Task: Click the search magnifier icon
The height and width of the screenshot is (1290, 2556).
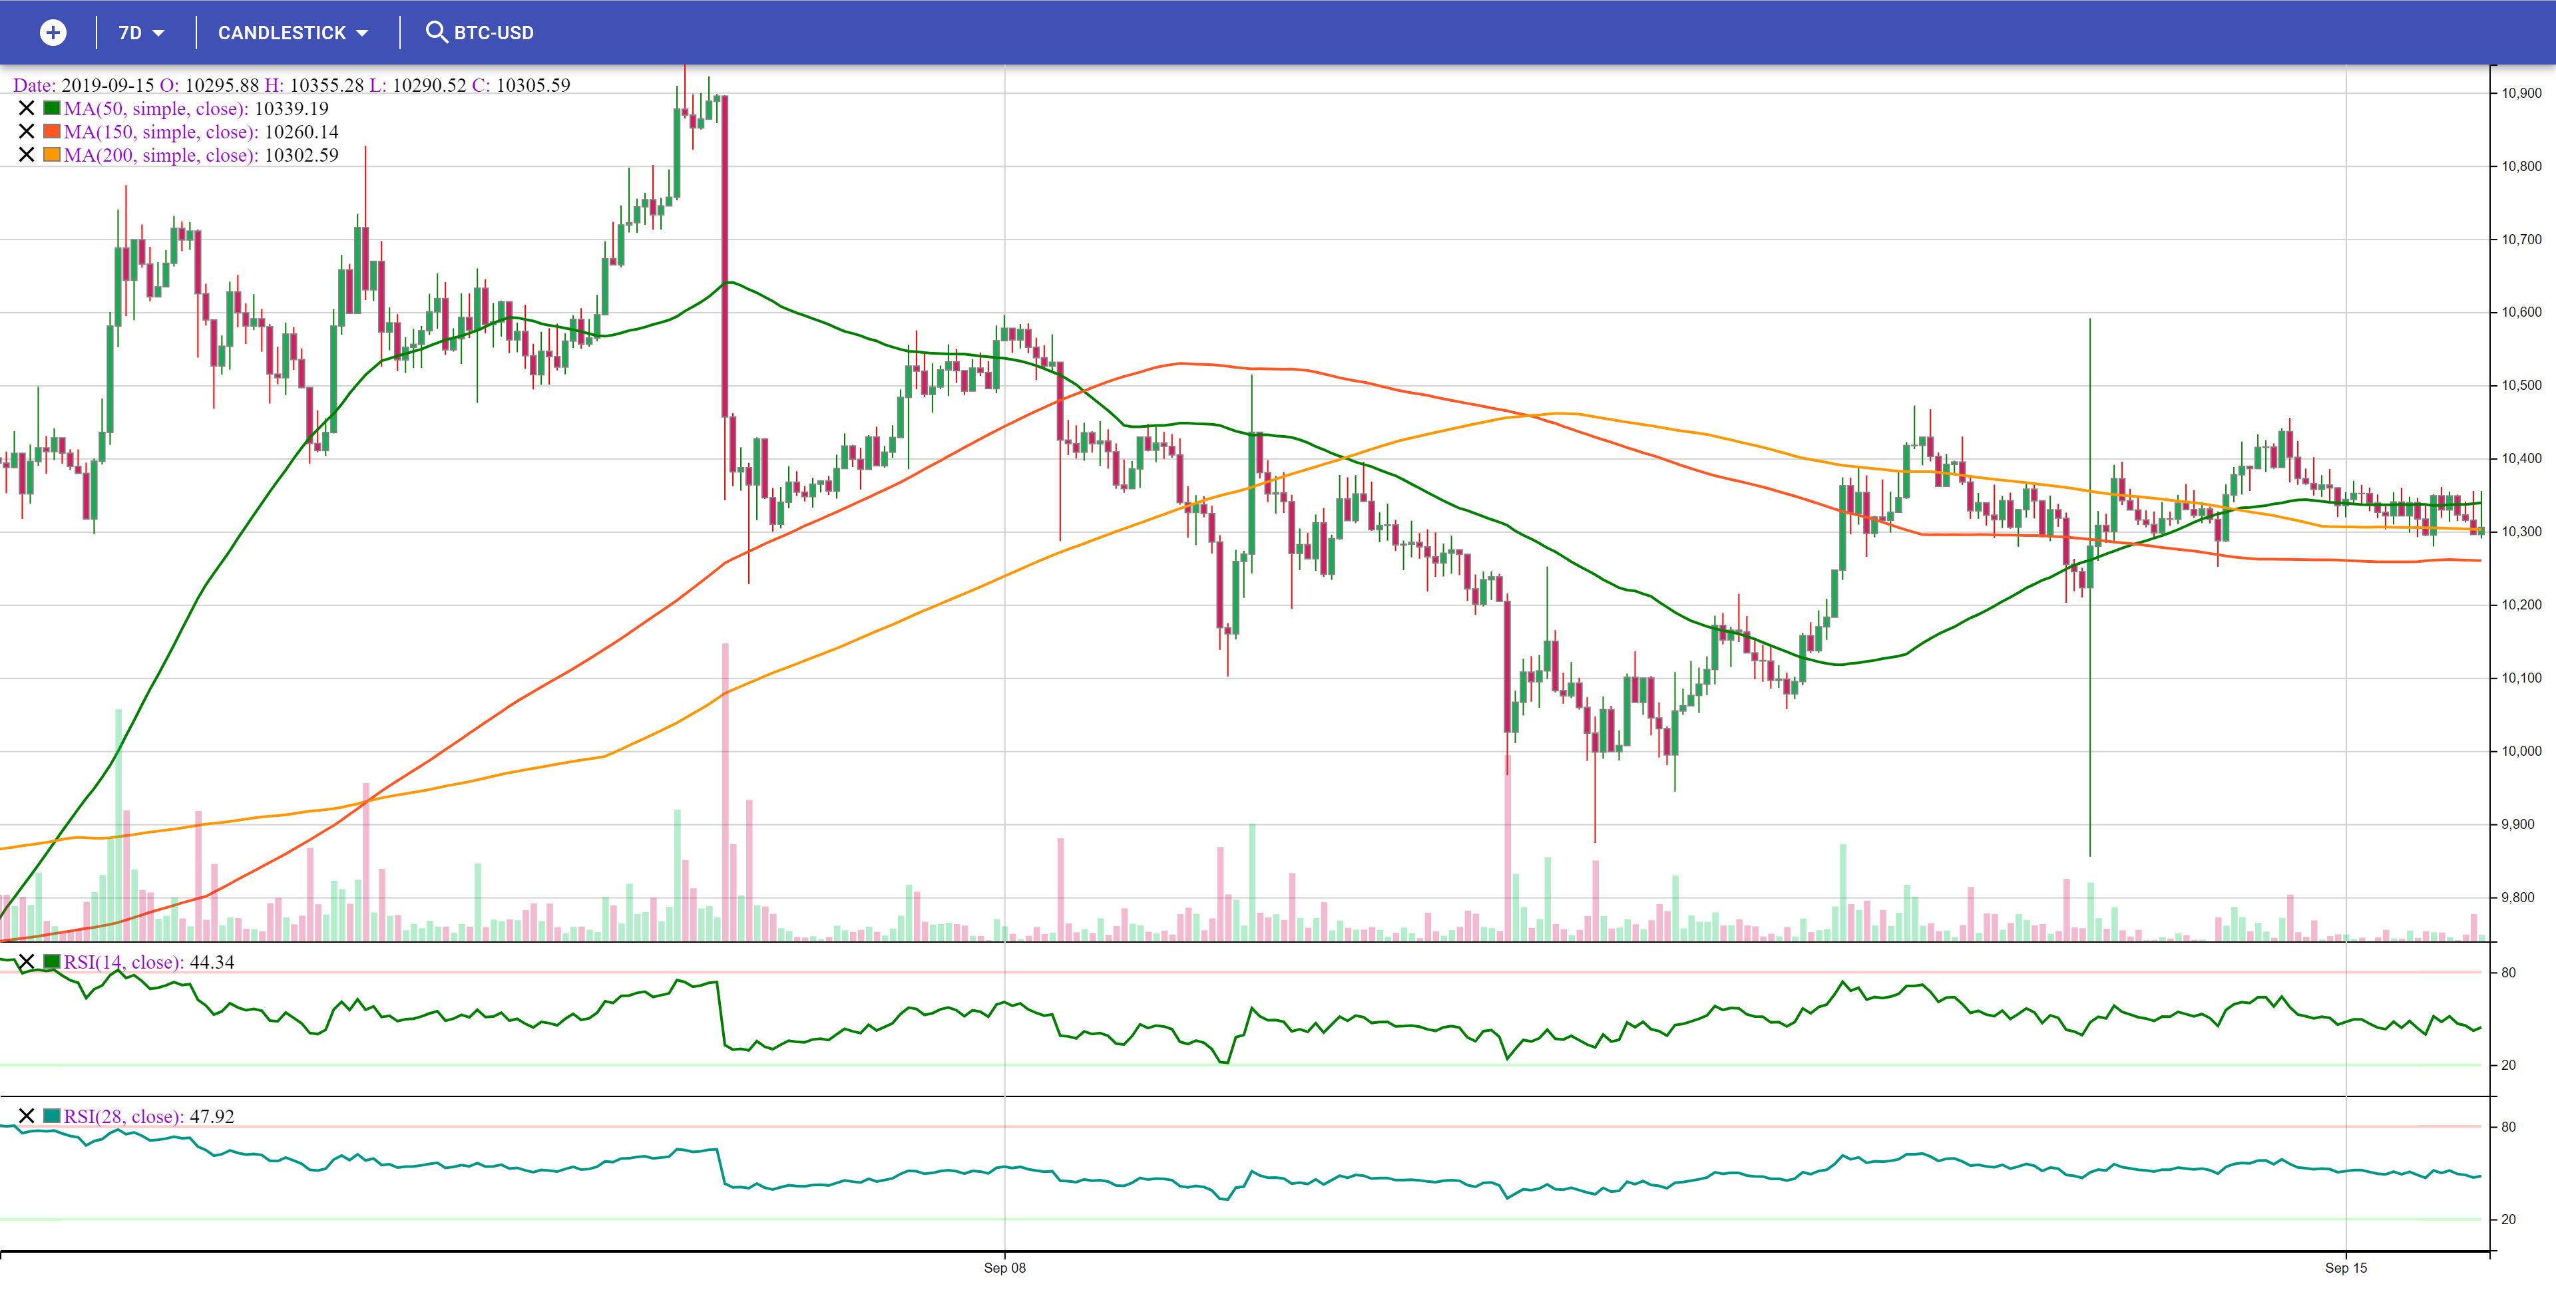Action: pos(435,32)
